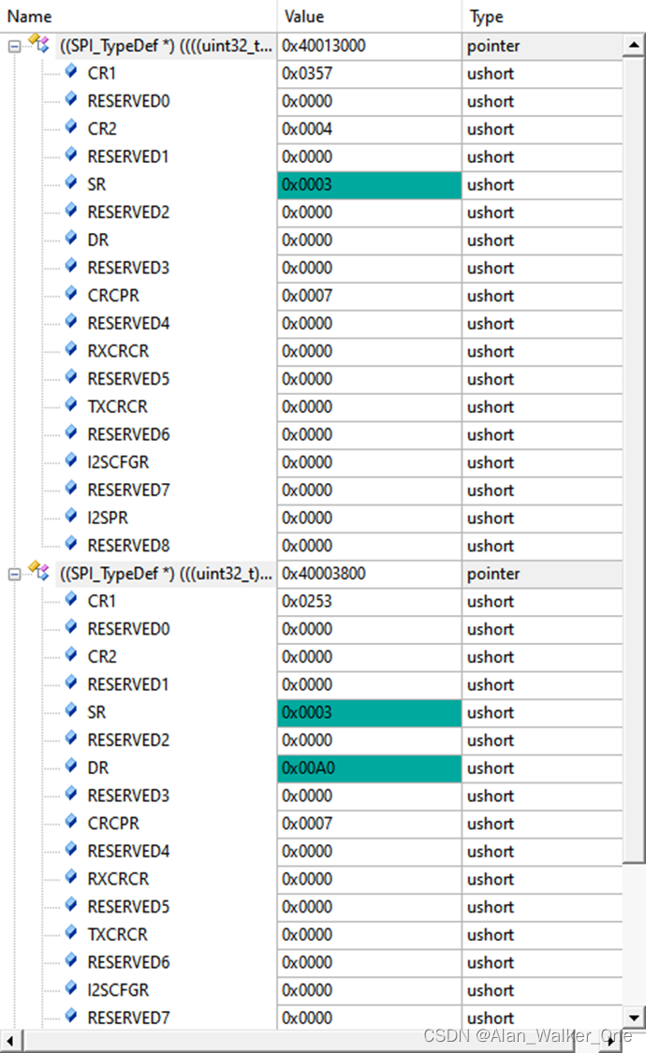Viewport: 646px width, 1053px height.
Task: Select the CR1 value 0x0253
Action: pyautogui.click(x=369, y=602)
